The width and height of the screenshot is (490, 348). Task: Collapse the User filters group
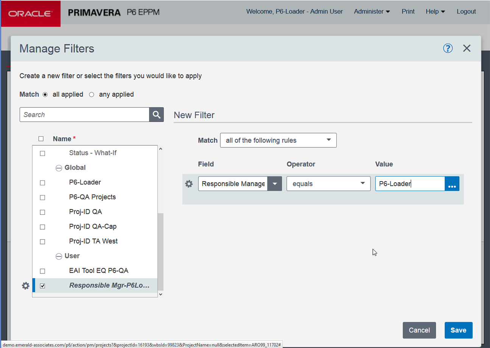(x=59, y=256)
